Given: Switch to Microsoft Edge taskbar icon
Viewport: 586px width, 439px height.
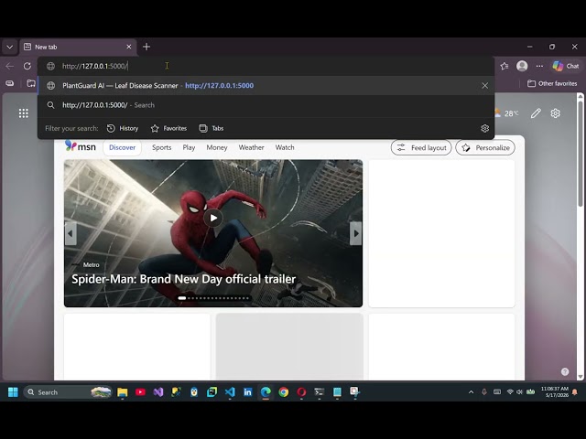Looking at the screenshot, I should coord(266,392).
